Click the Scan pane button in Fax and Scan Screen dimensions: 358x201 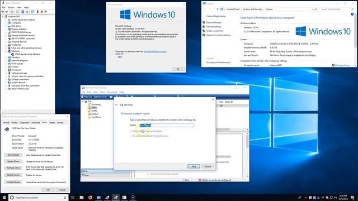(x=106, y=175)
